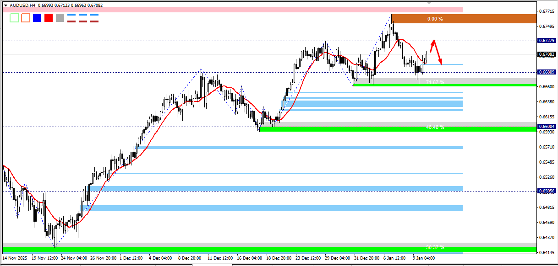Click the gray chart shift triangle marker

coord(429,2)
